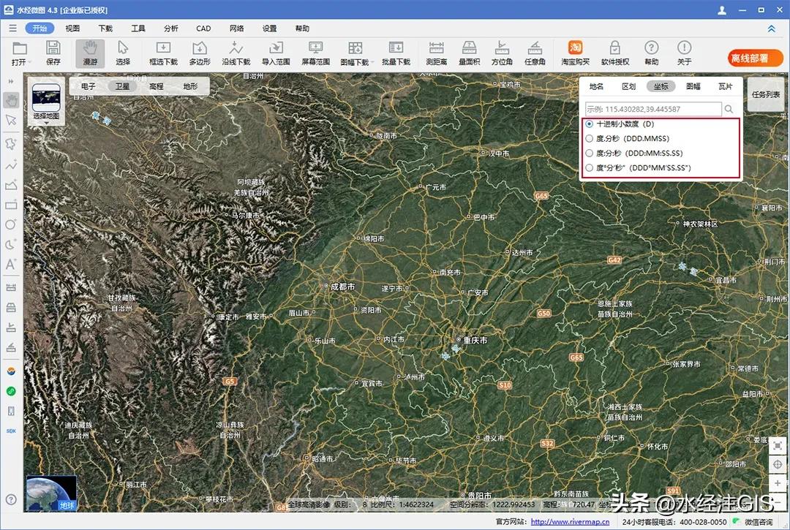This screenshot has height=530, width=790.
Task: Click the locate crosshair button on map
Action: click(x=778, y=464)
